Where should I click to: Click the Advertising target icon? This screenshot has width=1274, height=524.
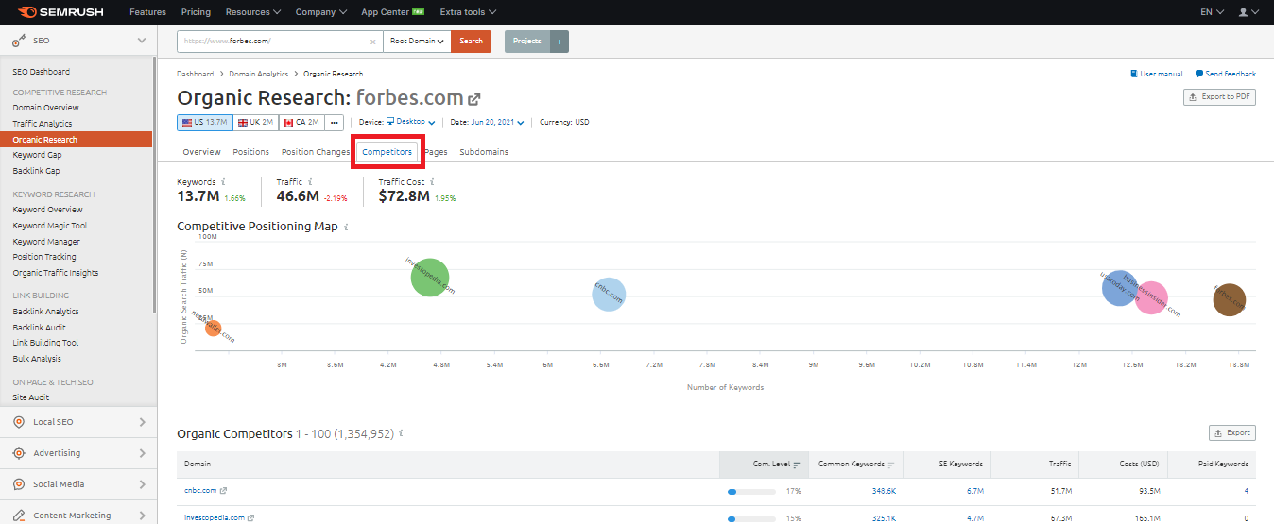(x=19, y=453)
